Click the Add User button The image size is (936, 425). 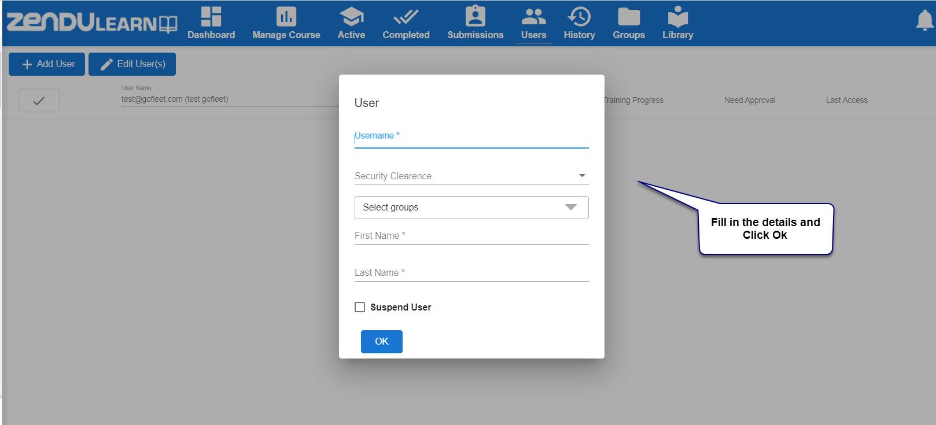click(47, 64)
